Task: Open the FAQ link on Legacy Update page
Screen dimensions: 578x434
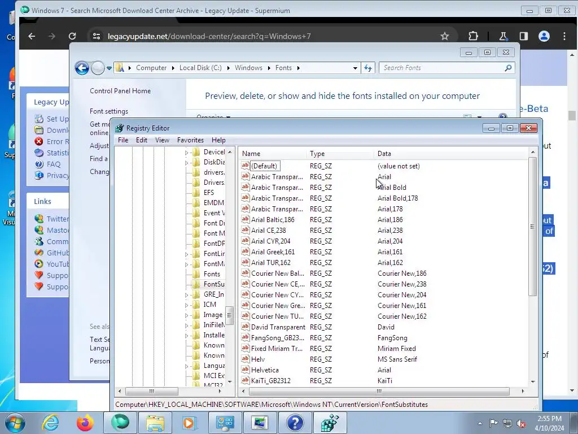Action: coord(54,164)
